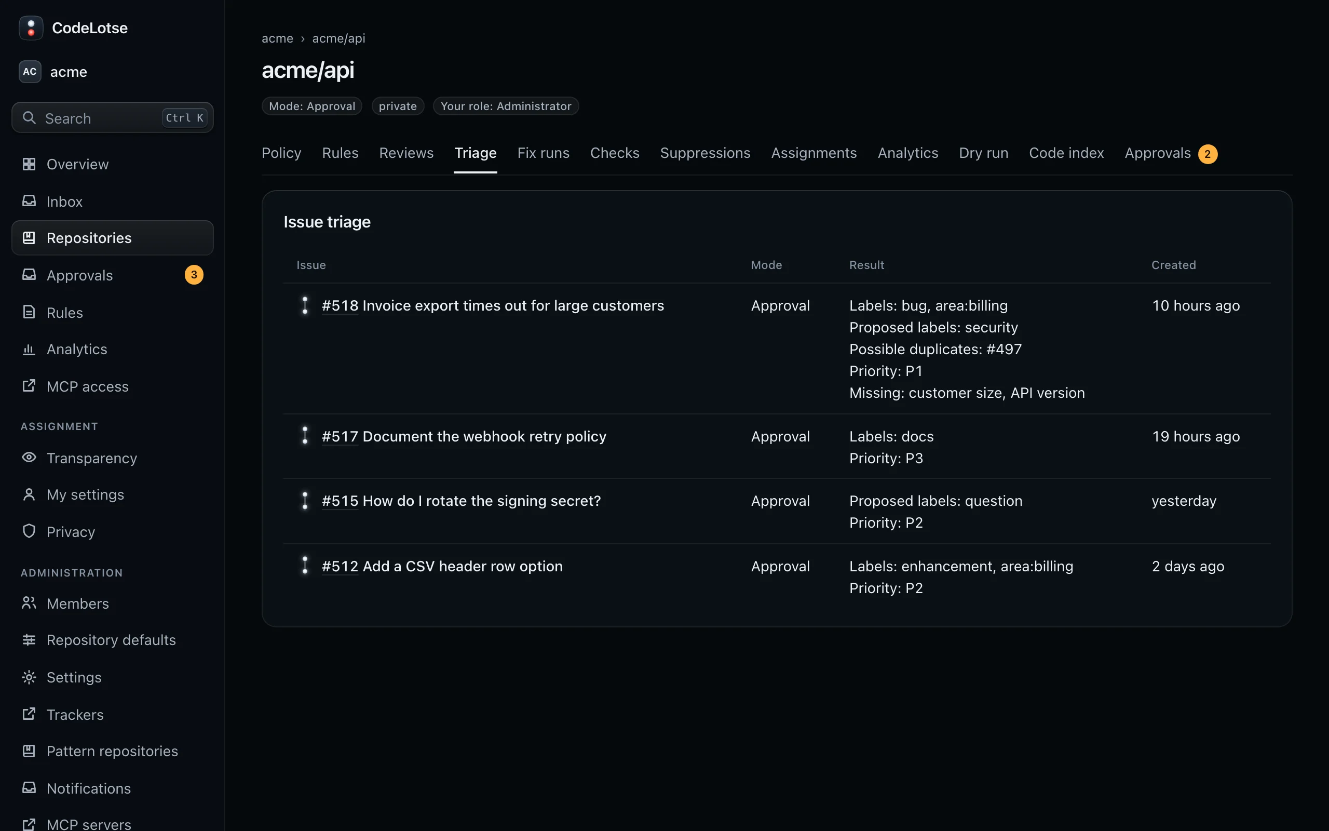The height and width of the screenshot is (831, 1329).
Task: Select the Dry run tab
Action: click(x=984, y=153)
